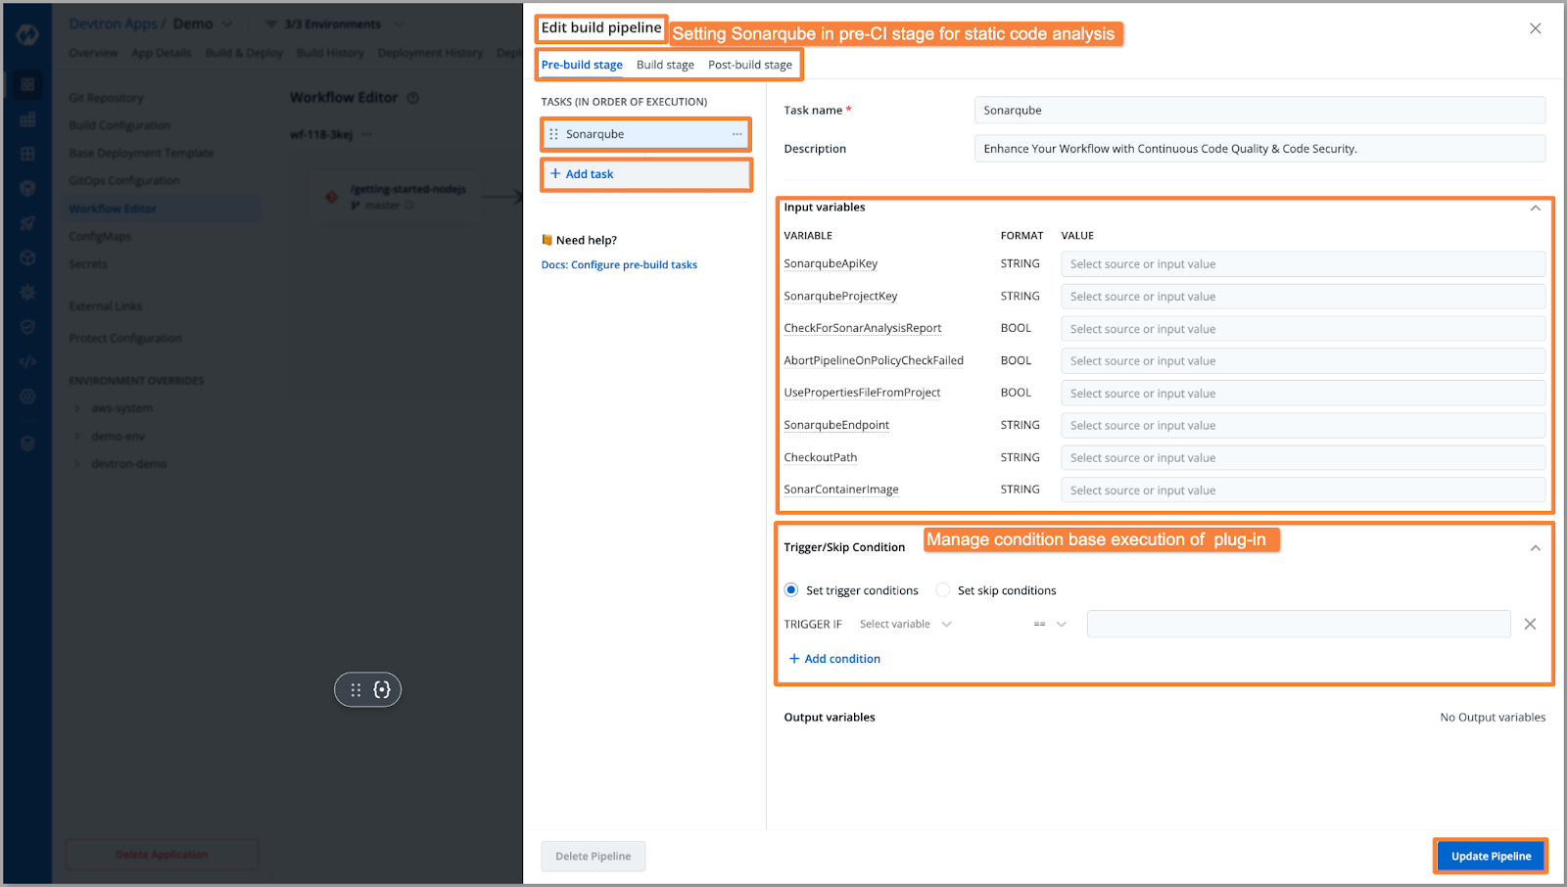Click the floating widget drag handle

pos(356,689)
